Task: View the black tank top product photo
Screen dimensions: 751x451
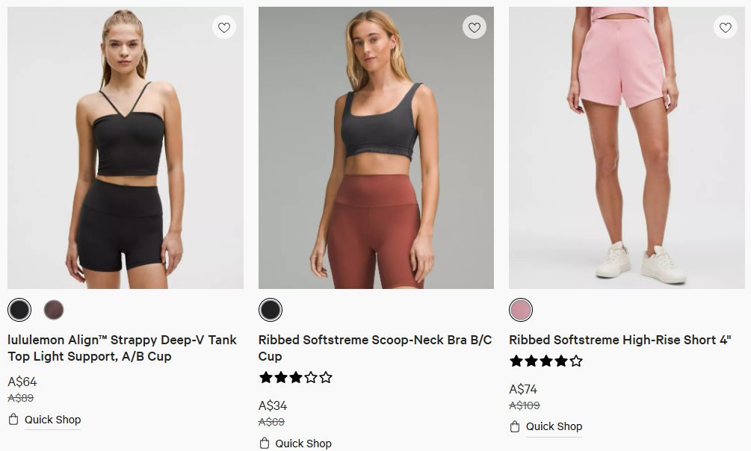Action: point(126,148)
